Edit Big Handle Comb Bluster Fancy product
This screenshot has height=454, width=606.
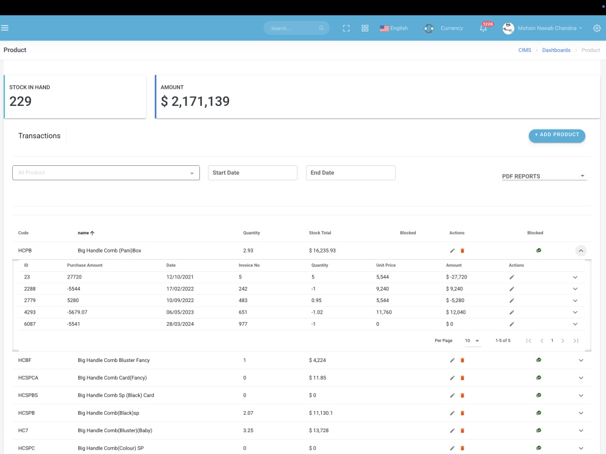point(452,360)
